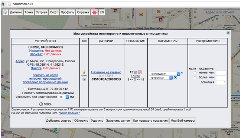
Task: Click the small X icon under the bulb
Action: 84,79
